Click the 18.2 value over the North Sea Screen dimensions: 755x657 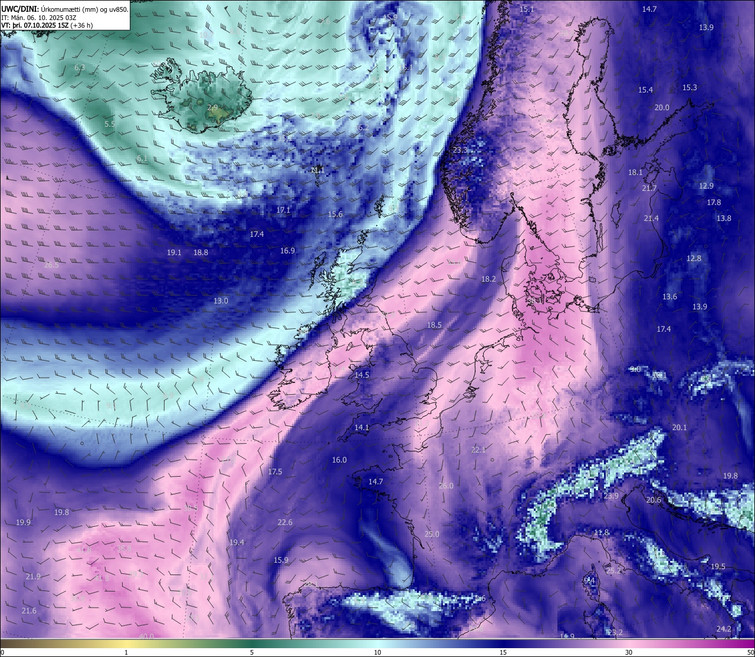click(488, 279)
